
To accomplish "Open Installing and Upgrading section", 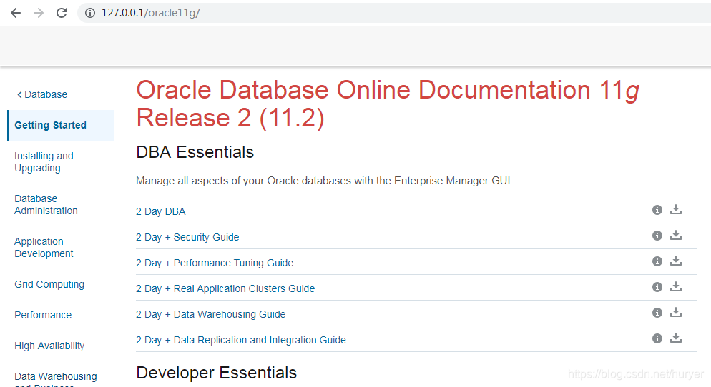I will pyautogui.click(x=44, y=162).
